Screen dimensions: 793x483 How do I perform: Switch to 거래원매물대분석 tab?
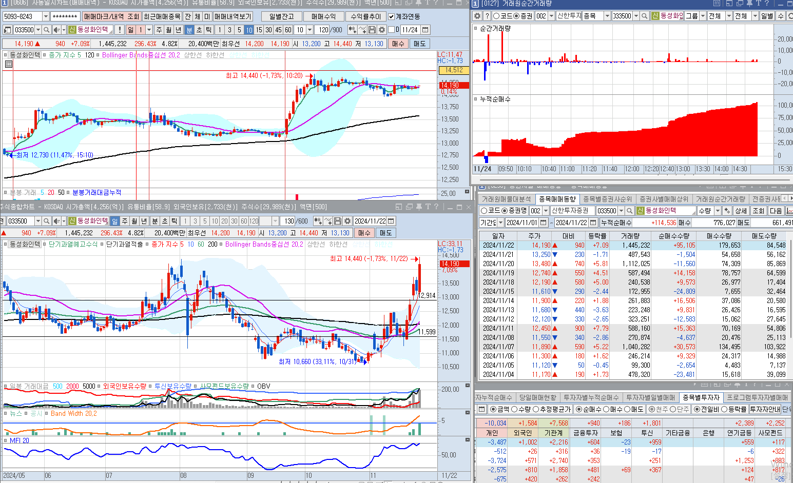pyautogui.click(x=506, y=199)
